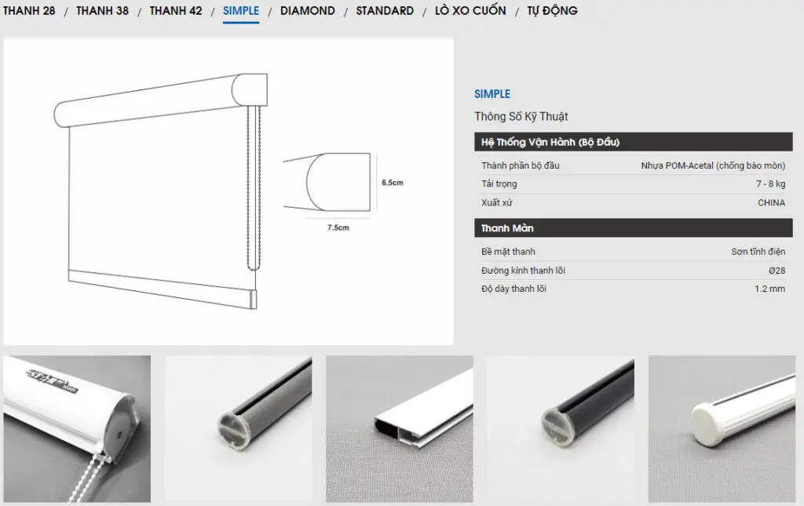Open the white end cap tube thumbnail
804x506 pixels.
(x=722, y=428)
